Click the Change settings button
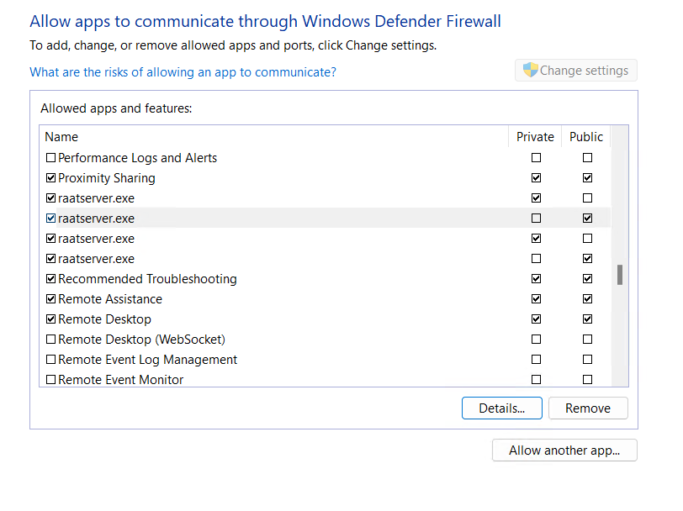The height and width of the screenshot is (511, 683). tap(576, 71)
